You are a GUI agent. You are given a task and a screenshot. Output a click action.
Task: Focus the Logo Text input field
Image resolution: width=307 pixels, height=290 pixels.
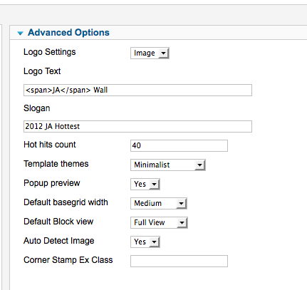coord(137,90)
